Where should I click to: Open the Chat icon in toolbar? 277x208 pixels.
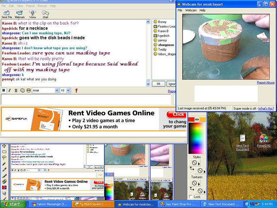click(x=45, y=14)
